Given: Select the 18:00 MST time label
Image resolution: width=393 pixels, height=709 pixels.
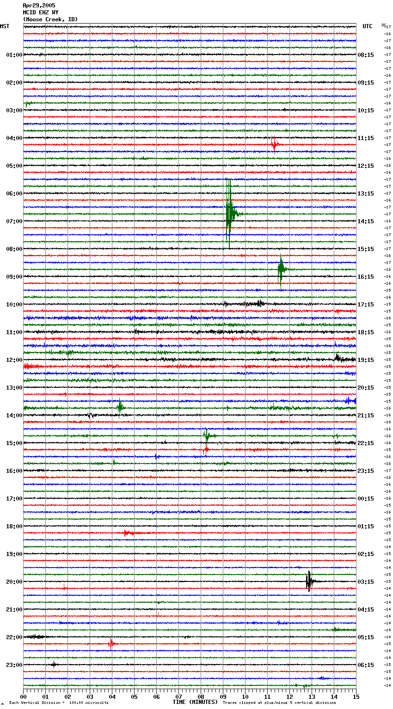Looking at the screenshot, I should click(x=14, y=526).
